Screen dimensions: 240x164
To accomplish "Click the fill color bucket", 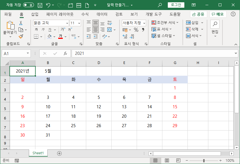I will coord(49,37).
